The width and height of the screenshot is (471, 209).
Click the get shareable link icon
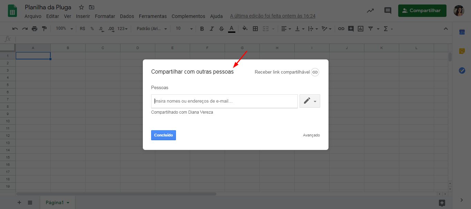pos(315,72)
